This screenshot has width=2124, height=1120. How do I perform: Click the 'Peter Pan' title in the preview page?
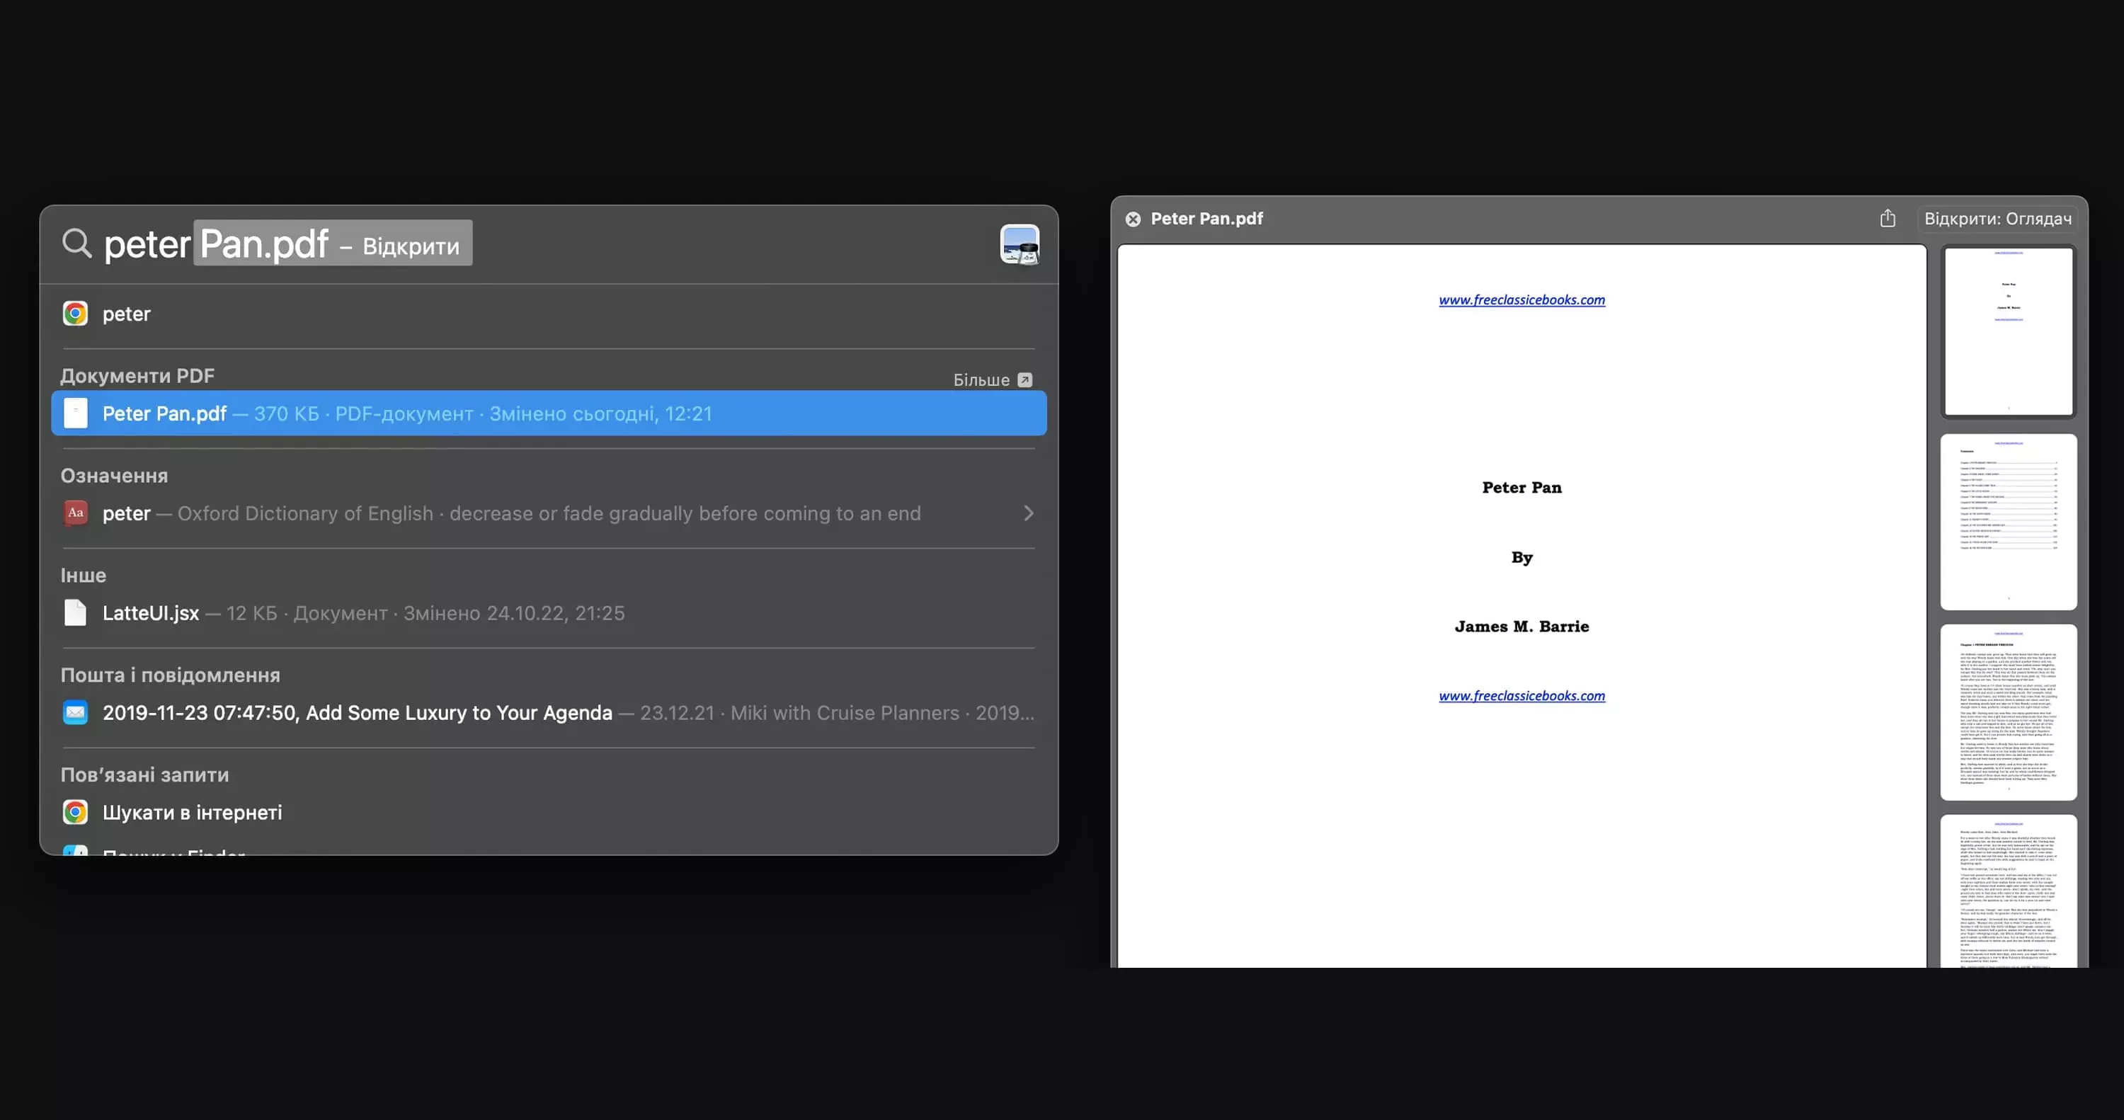[x=1521, y=487]
